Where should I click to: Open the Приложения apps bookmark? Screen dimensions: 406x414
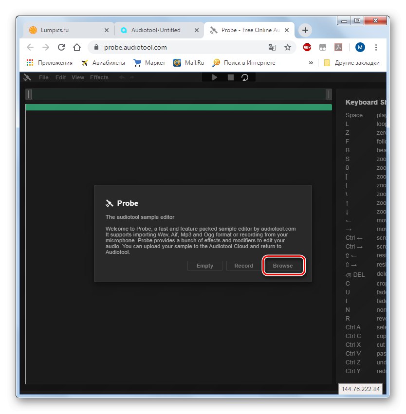click(x=49, y=63)
